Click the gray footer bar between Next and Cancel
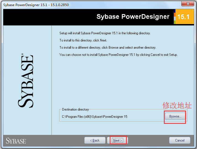This screenshot has width=197, height=149. pos(148,140)
